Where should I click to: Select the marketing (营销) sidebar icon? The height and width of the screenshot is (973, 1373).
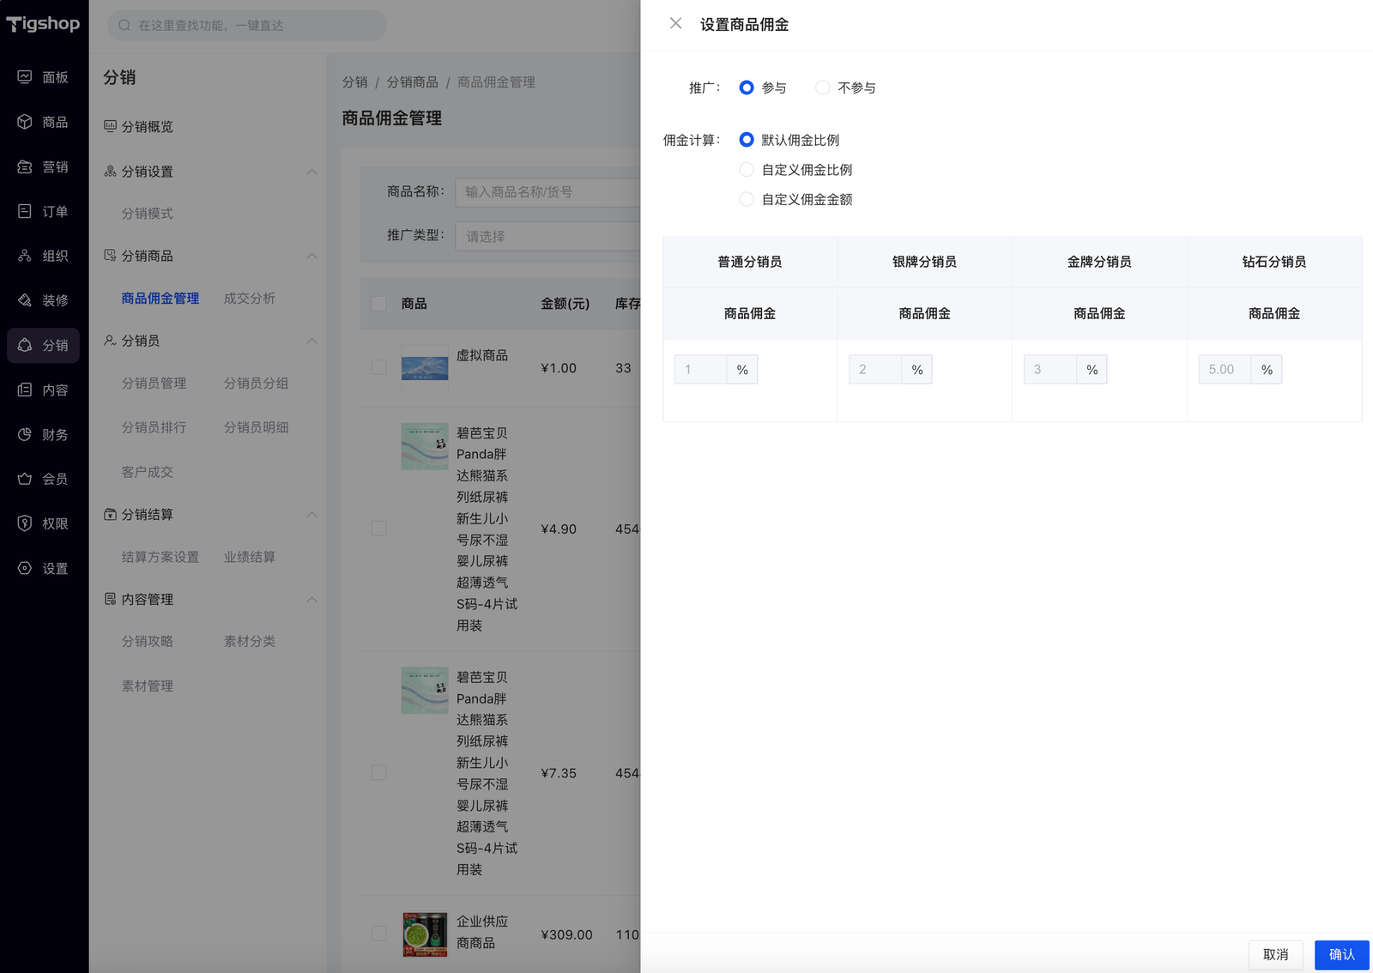25,166
